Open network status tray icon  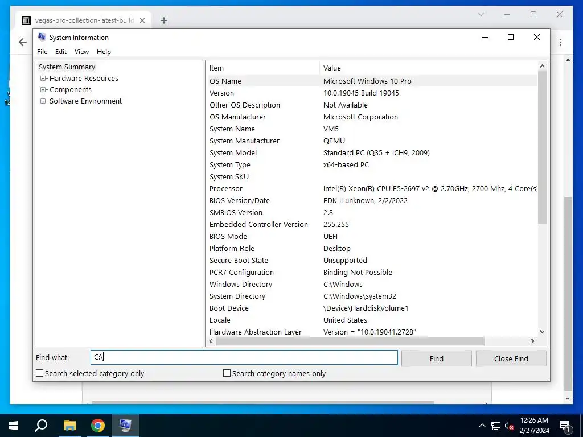pos(496,426)
